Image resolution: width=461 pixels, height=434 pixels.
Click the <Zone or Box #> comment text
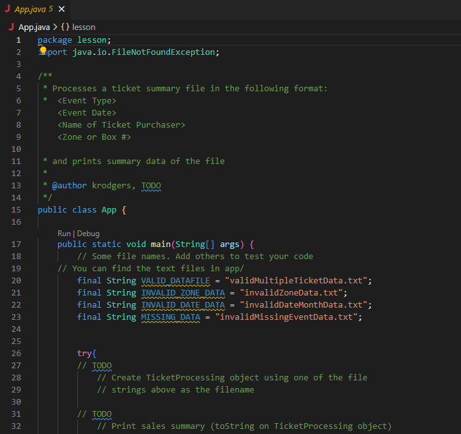coord(95,137)
